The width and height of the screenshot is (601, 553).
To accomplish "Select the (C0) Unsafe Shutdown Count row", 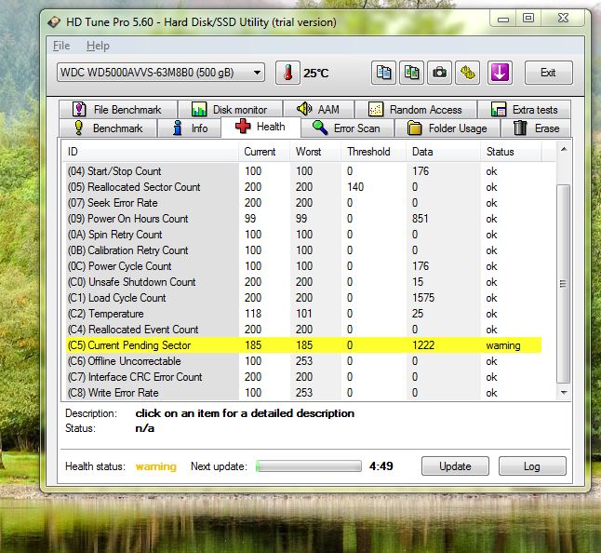I will (x=302, y=282).
